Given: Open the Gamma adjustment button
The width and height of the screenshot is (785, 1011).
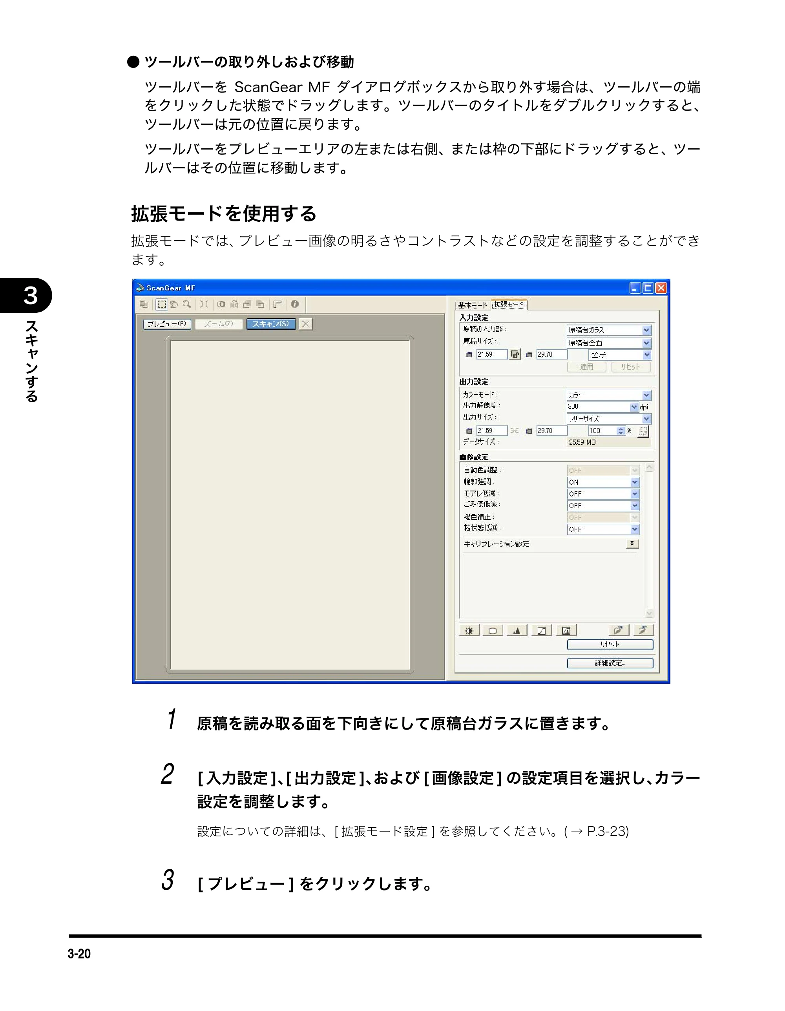Looking at the screenshot, I should [x=493, y=630].
